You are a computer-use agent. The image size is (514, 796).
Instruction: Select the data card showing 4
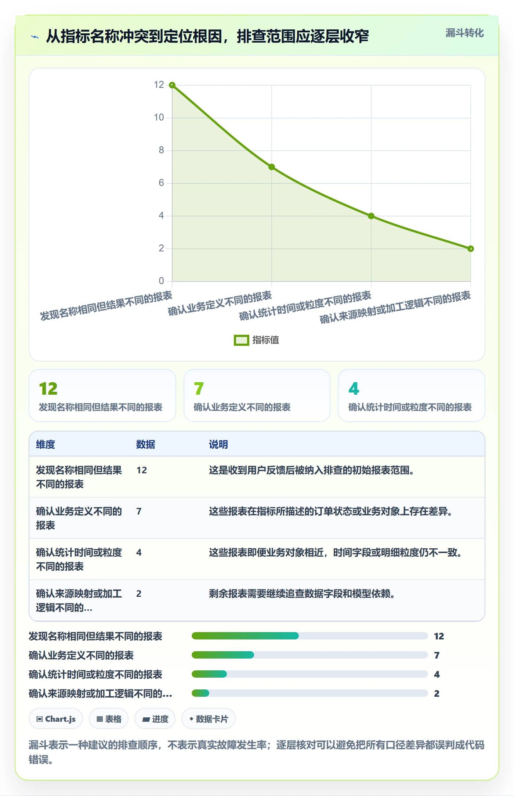(x=411, y=395)
